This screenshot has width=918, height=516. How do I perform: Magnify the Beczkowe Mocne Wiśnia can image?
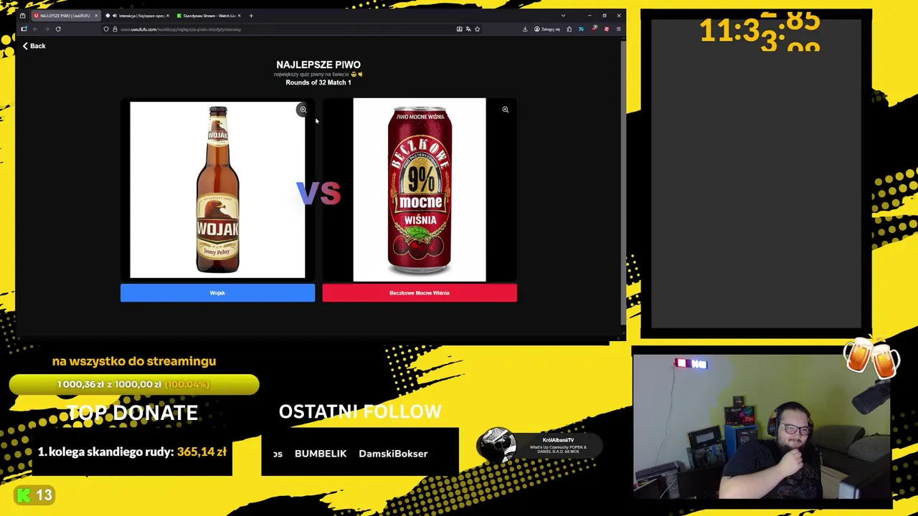505,110
